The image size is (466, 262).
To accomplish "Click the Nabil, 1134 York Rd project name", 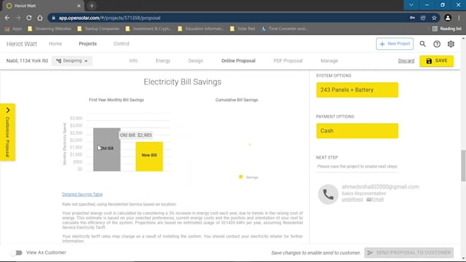I will coord(27,61).
